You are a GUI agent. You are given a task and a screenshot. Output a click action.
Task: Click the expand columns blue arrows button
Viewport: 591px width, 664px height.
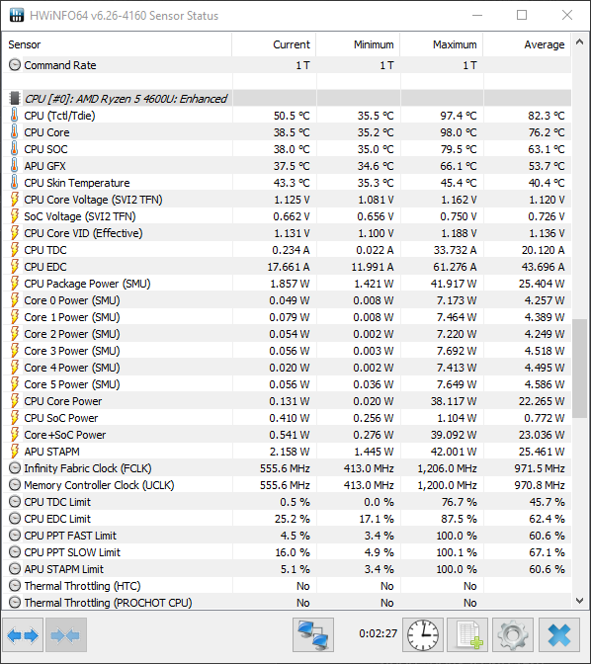tap(23, 634)
